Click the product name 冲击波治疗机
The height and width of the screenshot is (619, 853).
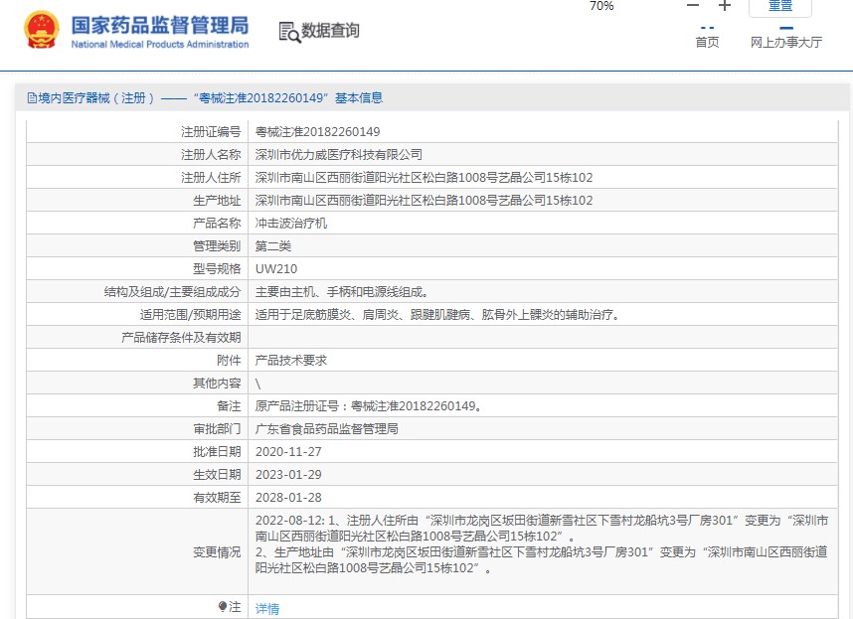click(x=291, y=224)
